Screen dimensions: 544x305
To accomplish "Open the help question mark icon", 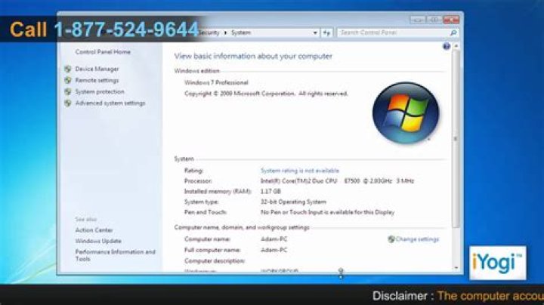I will click(447, 46).
